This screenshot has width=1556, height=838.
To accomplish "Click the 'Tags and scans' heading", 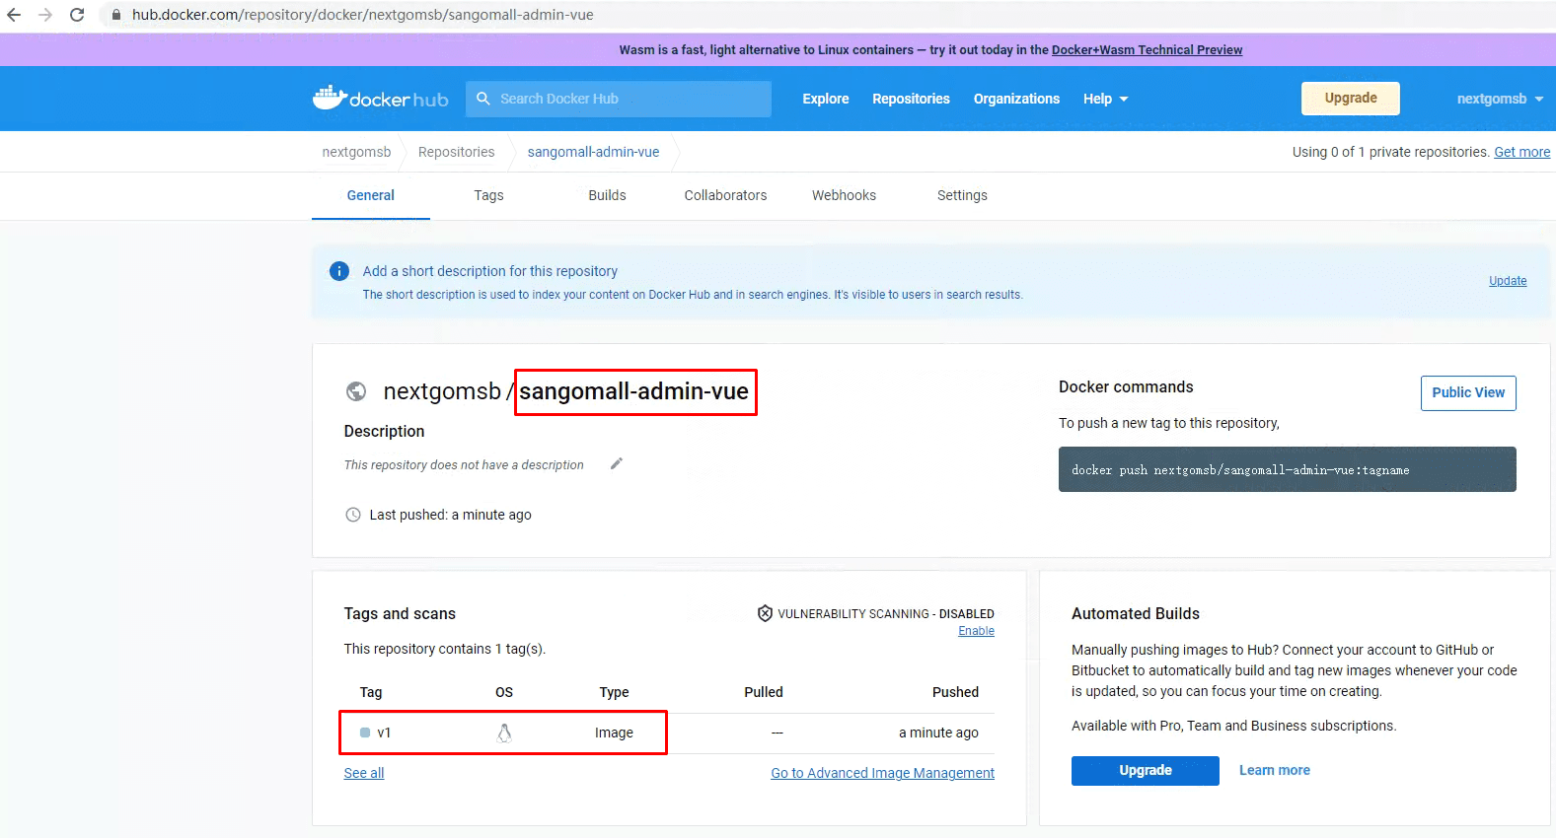I will pyautogui.click(x=400, y=614).
